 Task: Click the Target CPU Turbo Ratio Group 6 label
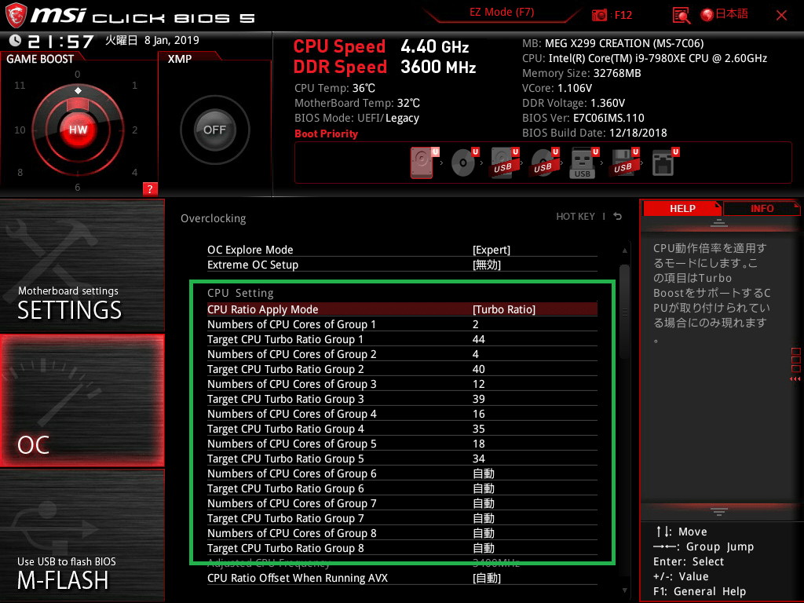(x=286, y=488)
